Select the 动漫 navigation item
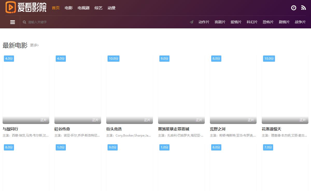Viewport: 311px width, 191px height. tap(111, 8)
